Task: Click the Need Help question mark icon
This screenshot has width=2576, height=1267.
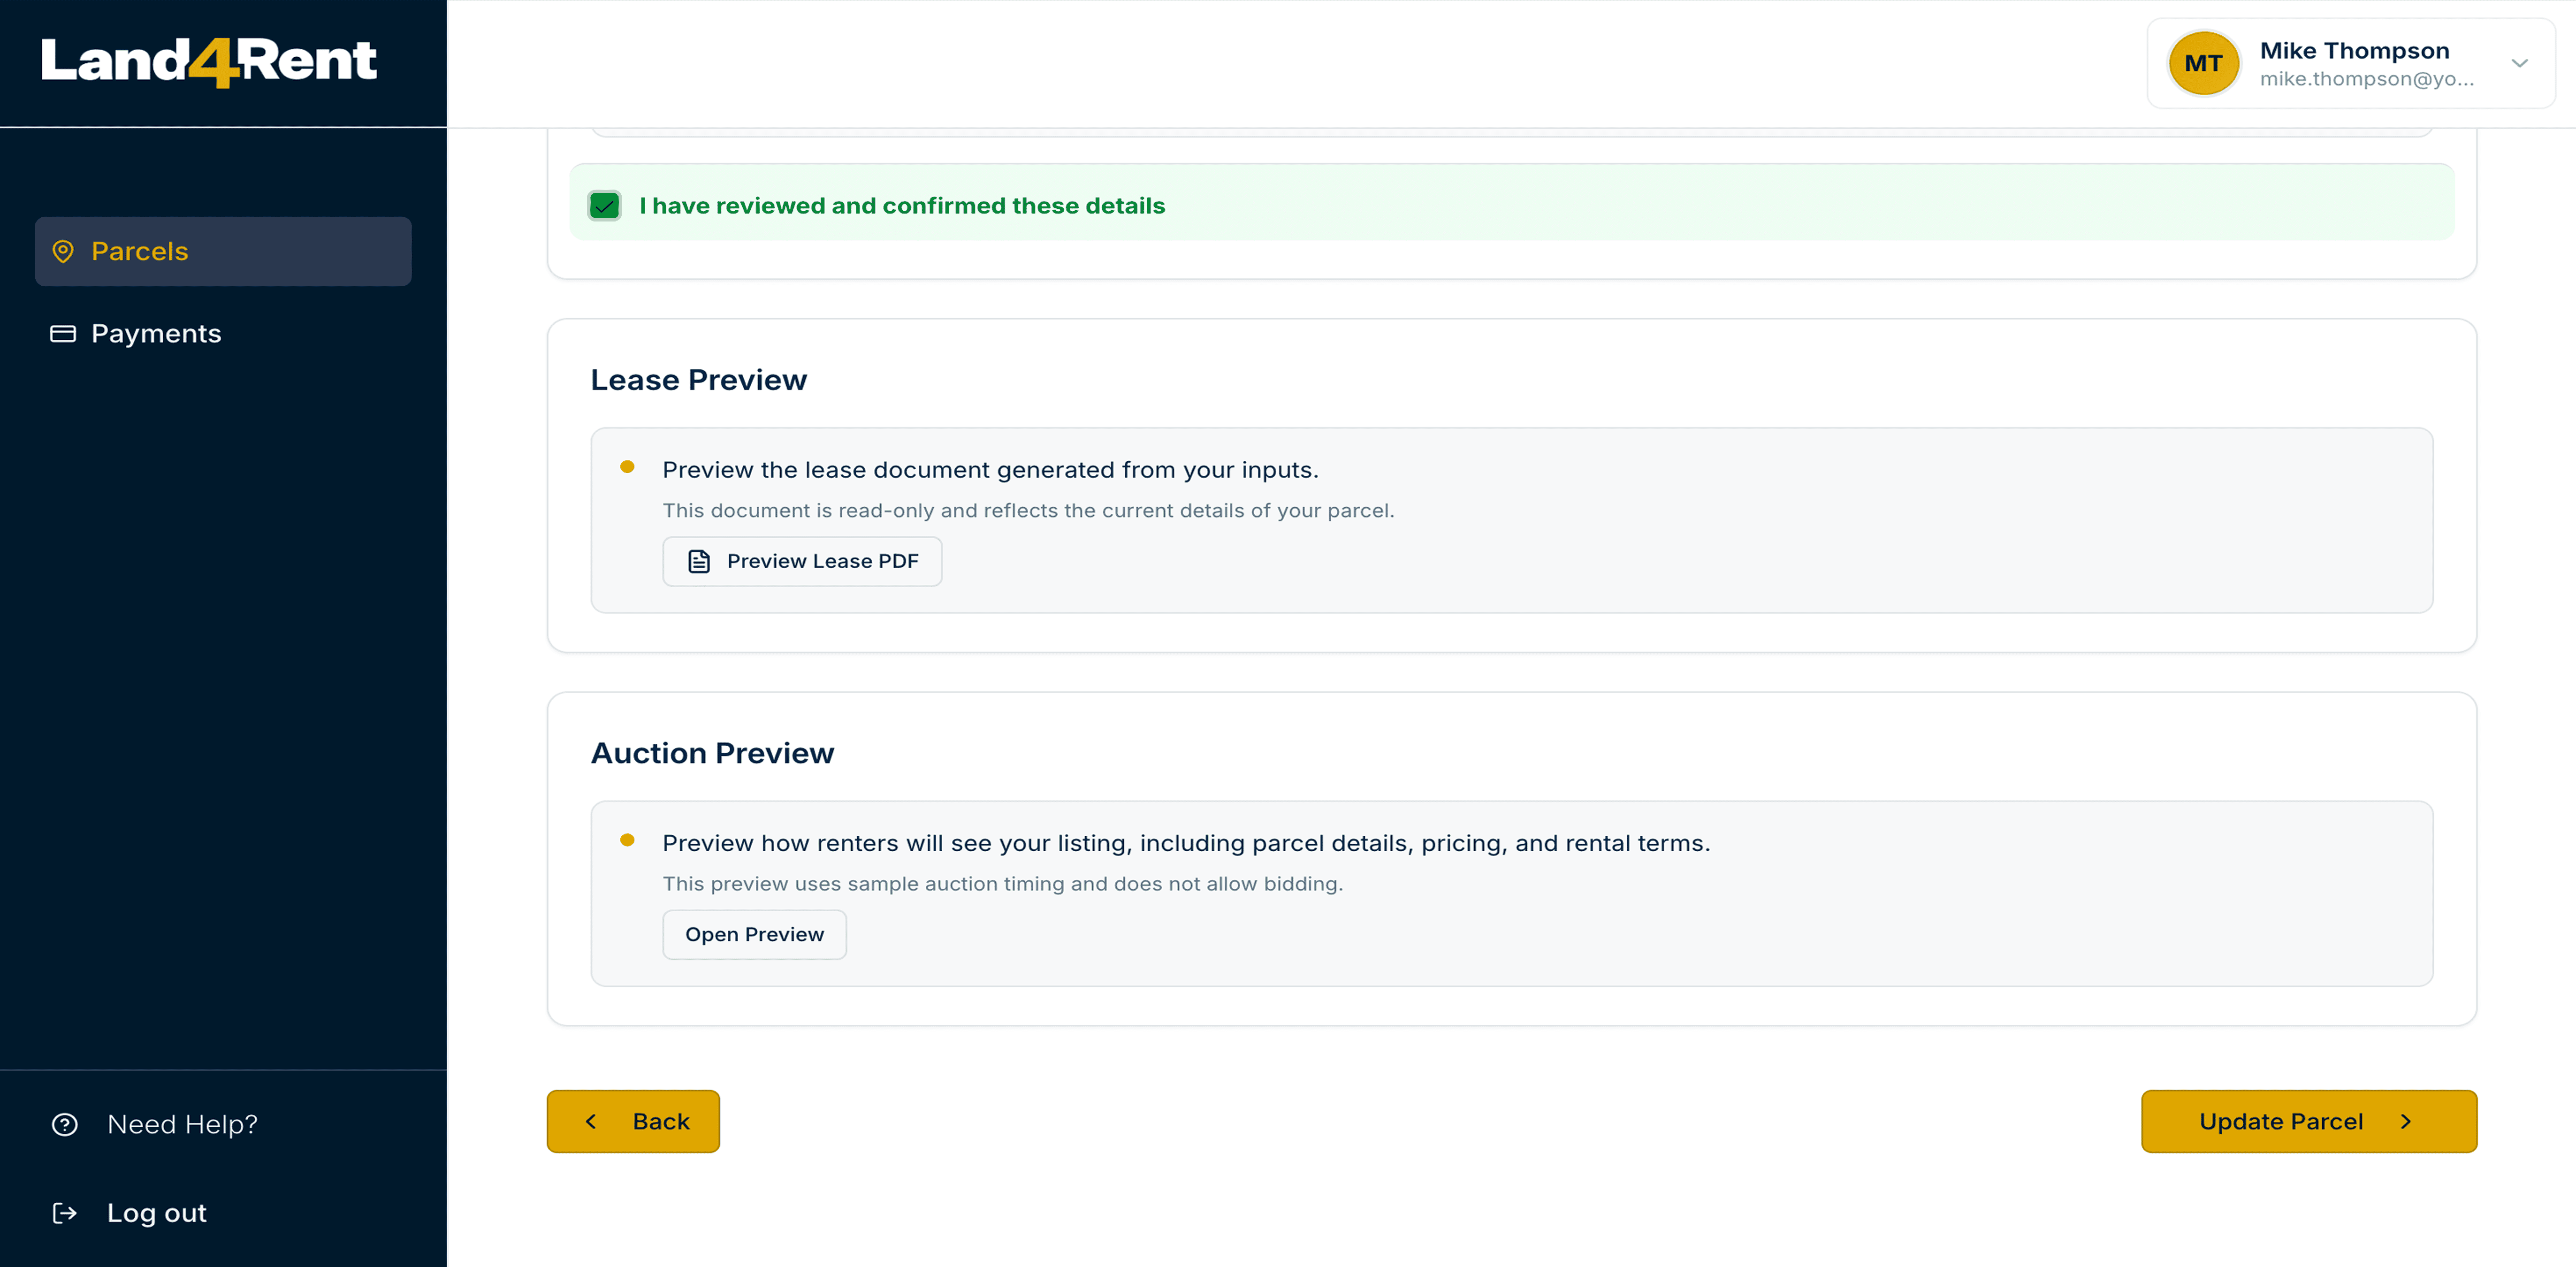Action: coord(65,1125)
